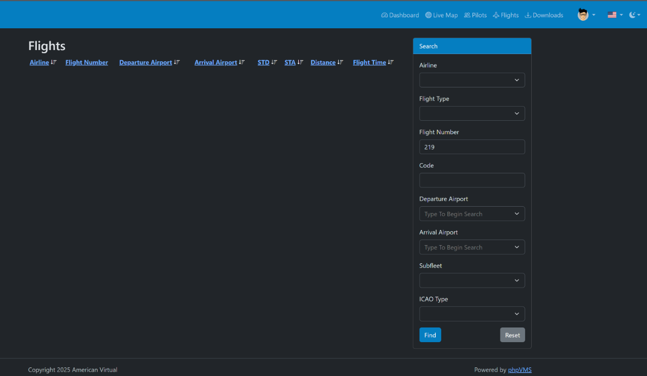Click the sort icon next to Distance

point(339,62)
